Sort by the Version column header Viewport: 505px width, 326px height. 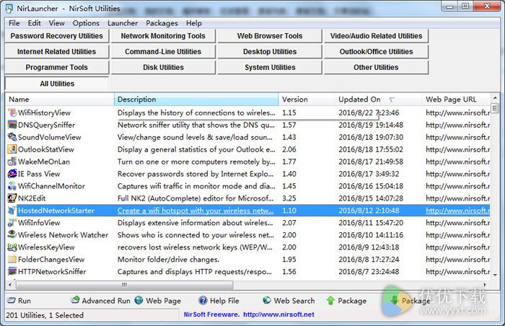(307, 100)
